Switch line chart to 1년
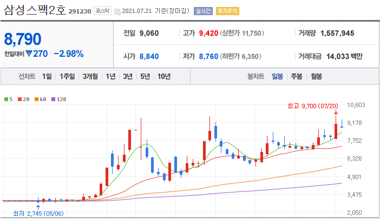This screenshot has height=219, width=380. 110,76
